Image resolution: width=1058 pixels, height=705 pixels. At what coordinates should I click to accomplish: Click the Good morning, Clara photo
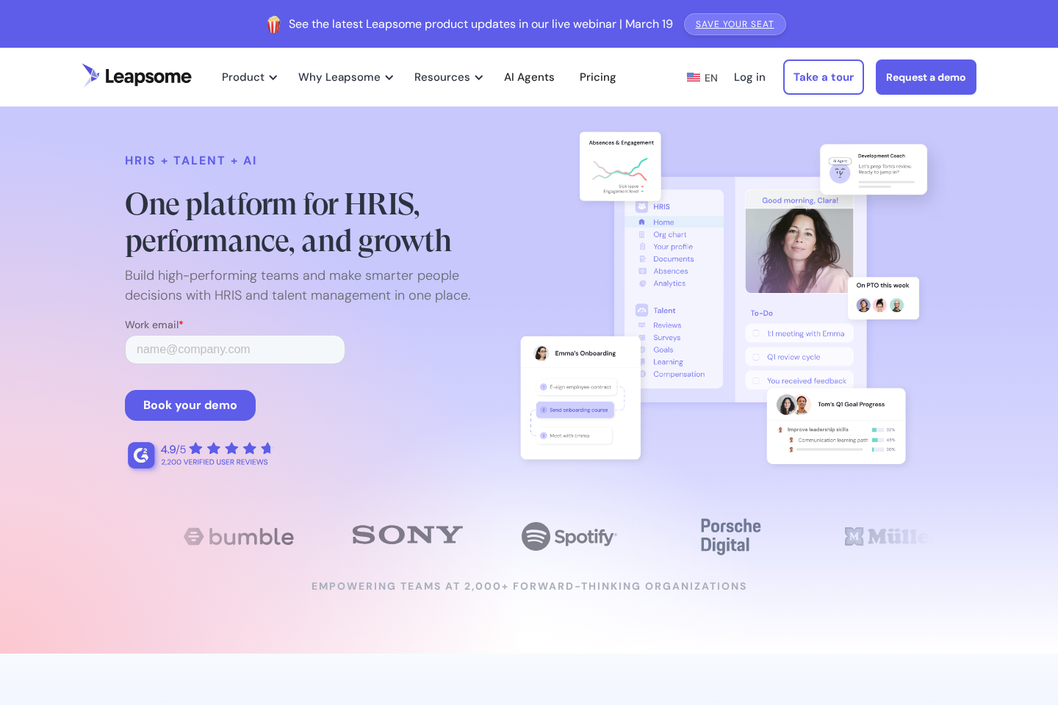click(799, 250)
